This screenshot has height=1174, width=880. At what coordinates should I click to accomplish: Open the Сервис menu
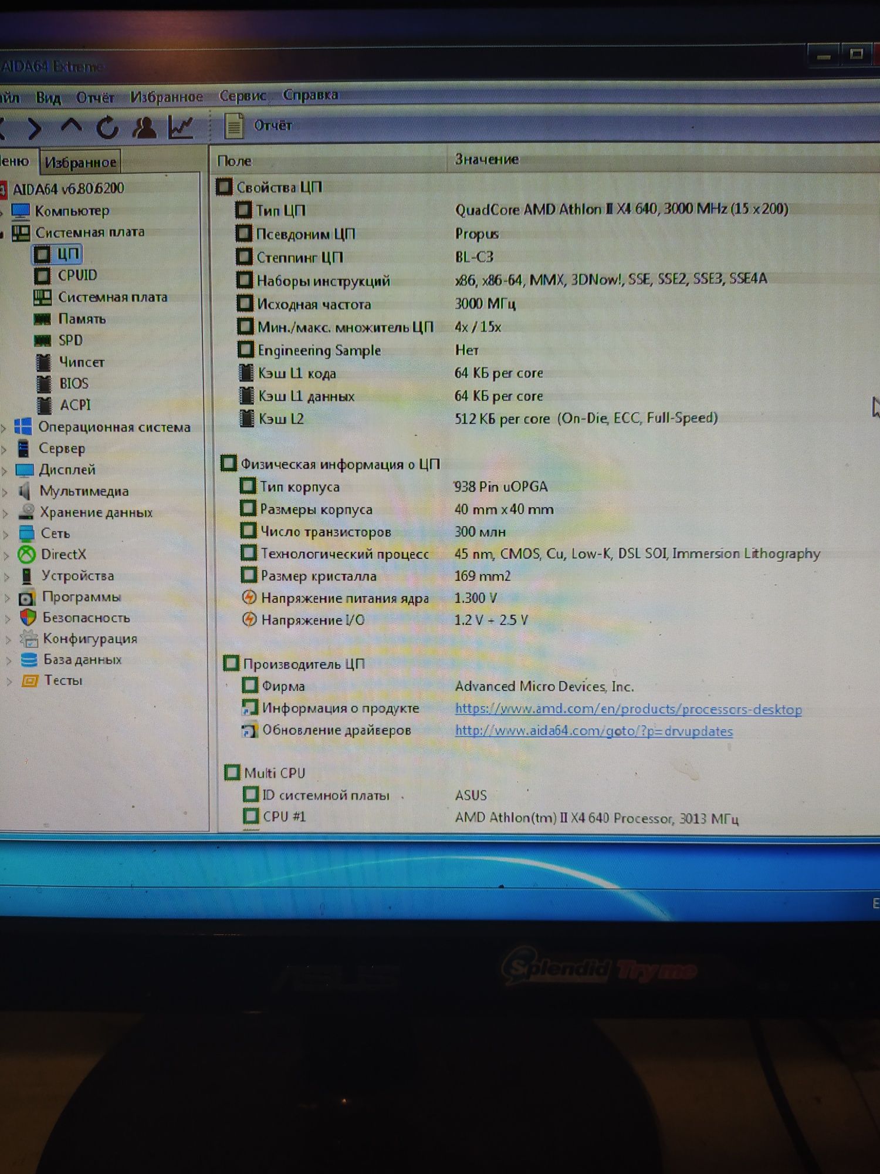[242, 95]
